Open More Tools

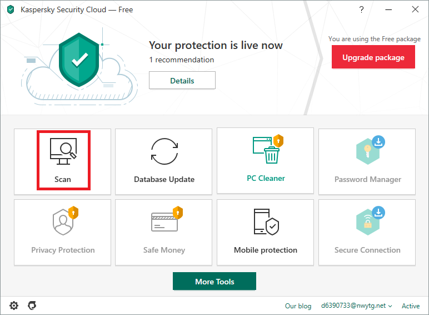click(214, 281)
